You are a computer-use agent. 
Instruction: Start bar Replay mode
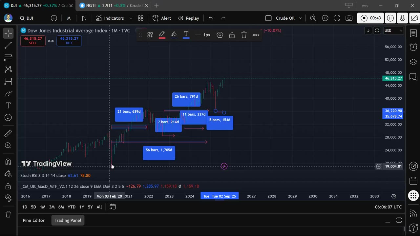click(189, 18)
